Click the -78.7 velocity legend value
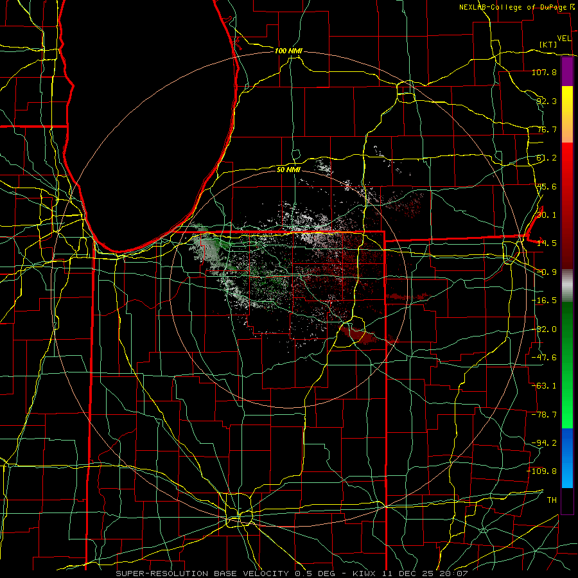The width and height of the screenshot is (578, 578). click(544, 415)
